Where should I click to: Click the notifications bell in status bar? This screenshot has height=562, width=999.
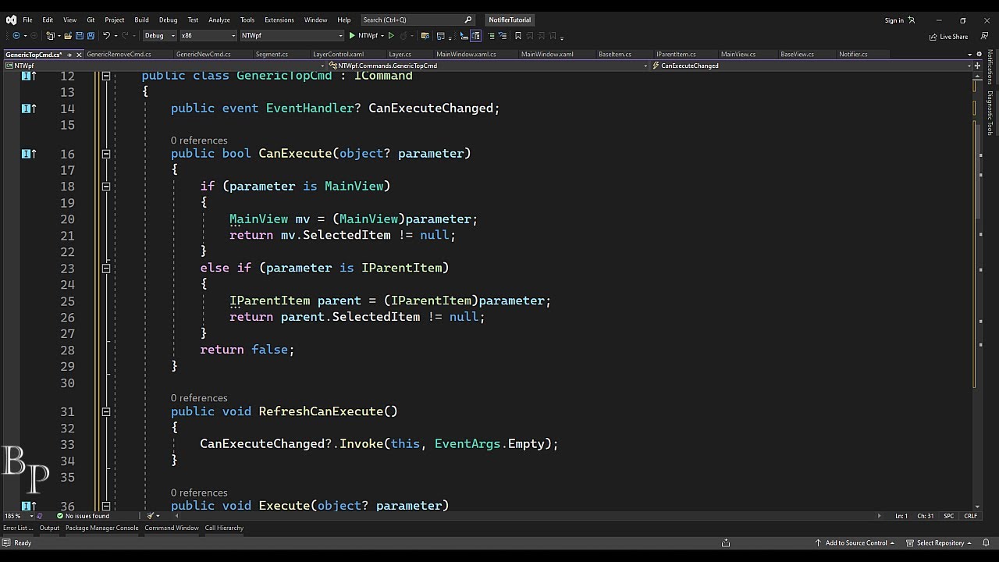click(x=987, y=543)
